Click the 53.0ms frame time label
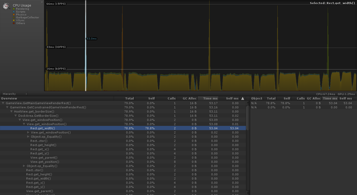 (92, 39)
